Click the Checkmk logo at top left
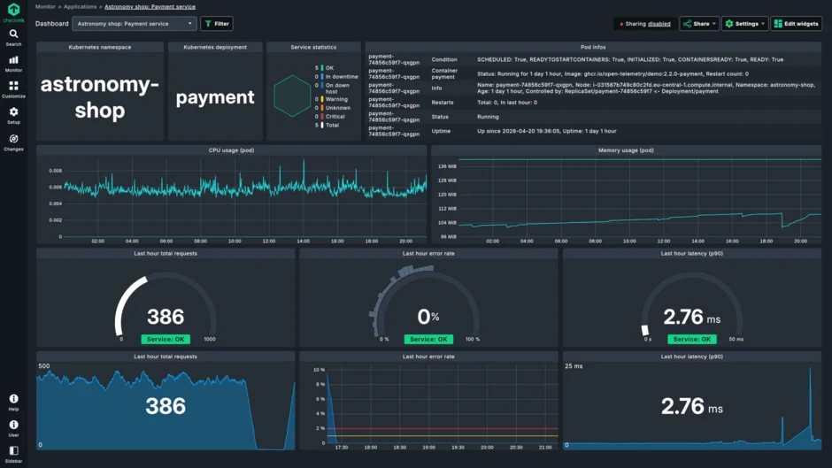832x468 pixels. tap(13, 12)
